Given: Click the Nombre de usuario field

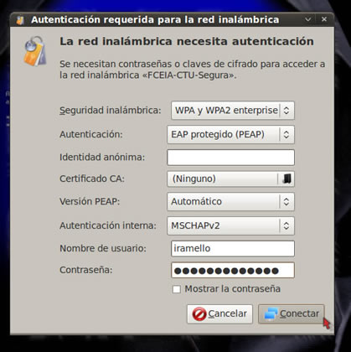Looking at the screenshot, I should [x=233, y=248].
